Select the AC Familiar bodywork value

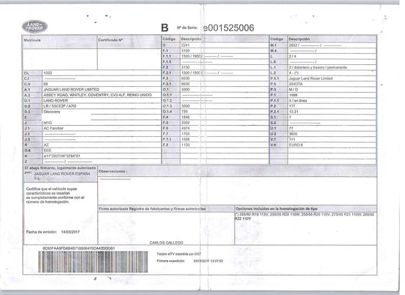click(53, 128)
